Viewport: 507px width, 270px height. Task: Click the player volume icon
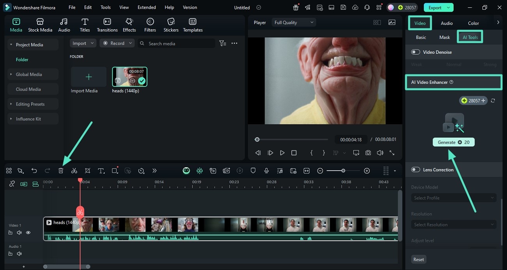pos(380,153)
